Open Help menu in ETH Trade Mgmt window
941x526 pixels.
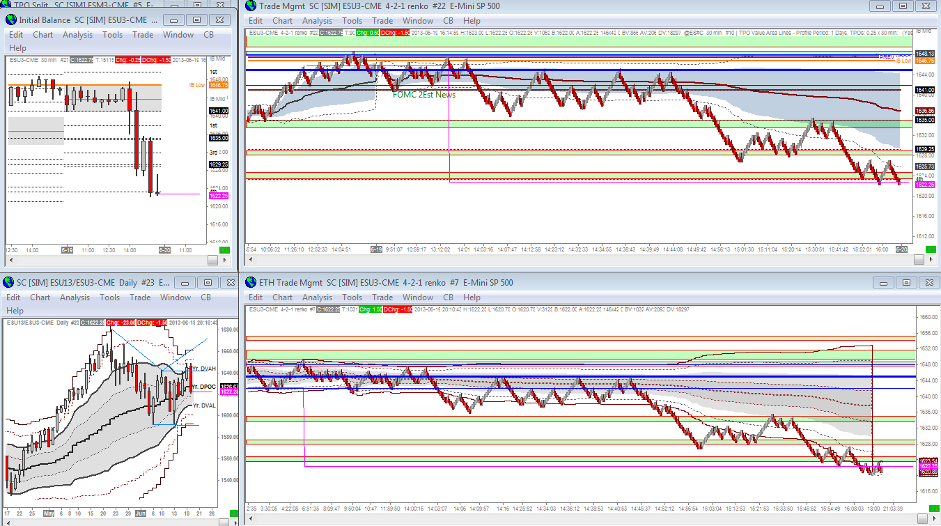pos(472,297)
